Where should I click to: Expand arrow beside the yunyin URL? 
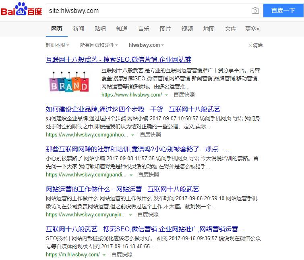point(130,215)
